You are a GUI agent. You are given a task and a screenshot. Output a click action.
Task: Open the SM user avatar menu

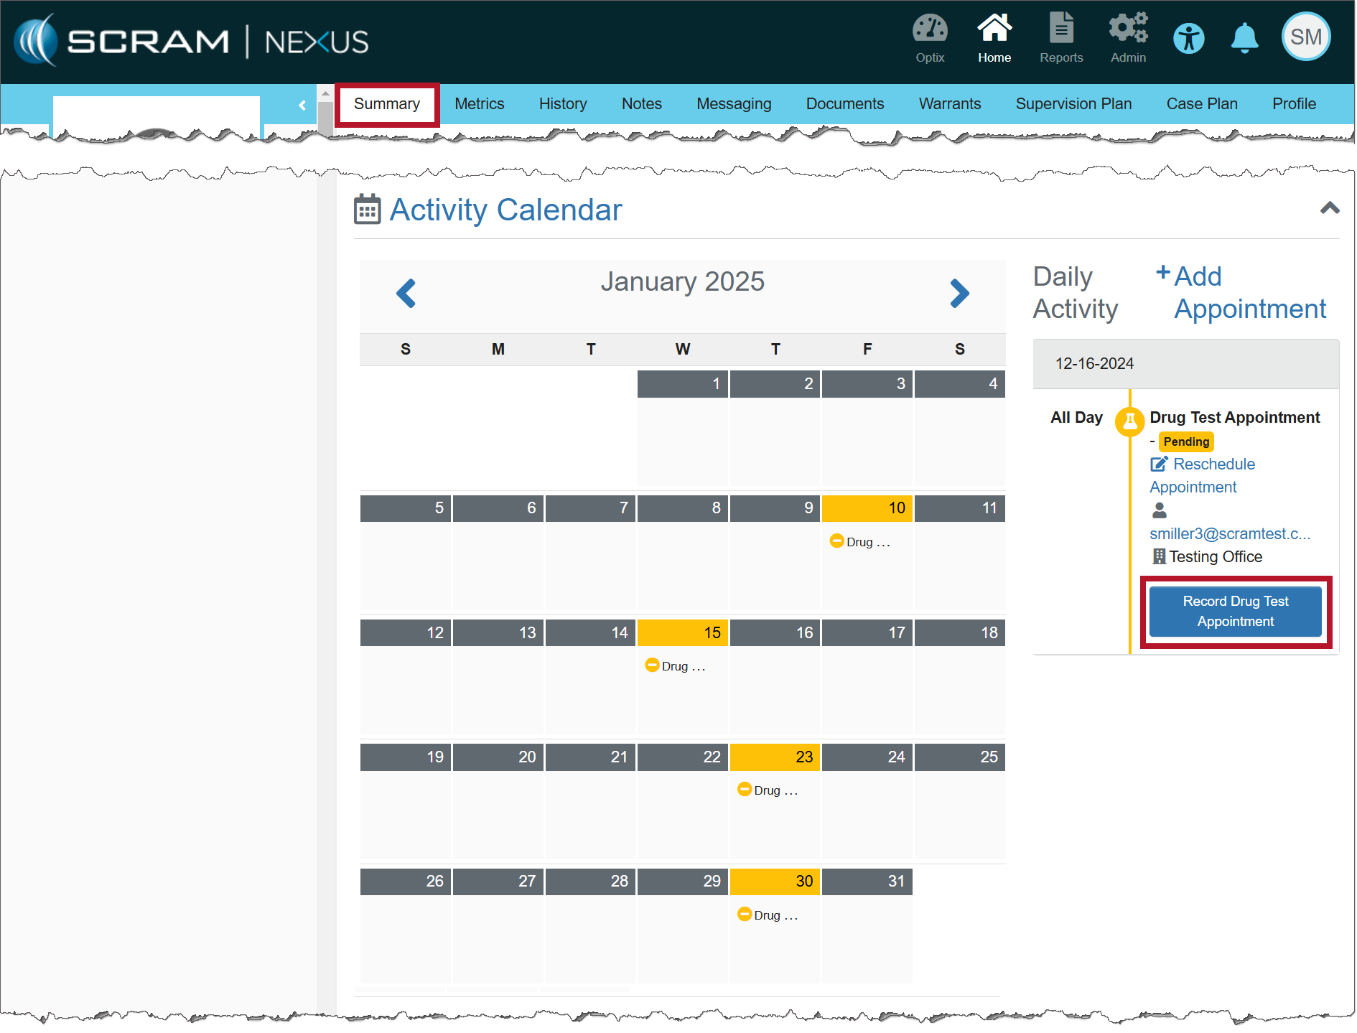tap(1305, 37)
